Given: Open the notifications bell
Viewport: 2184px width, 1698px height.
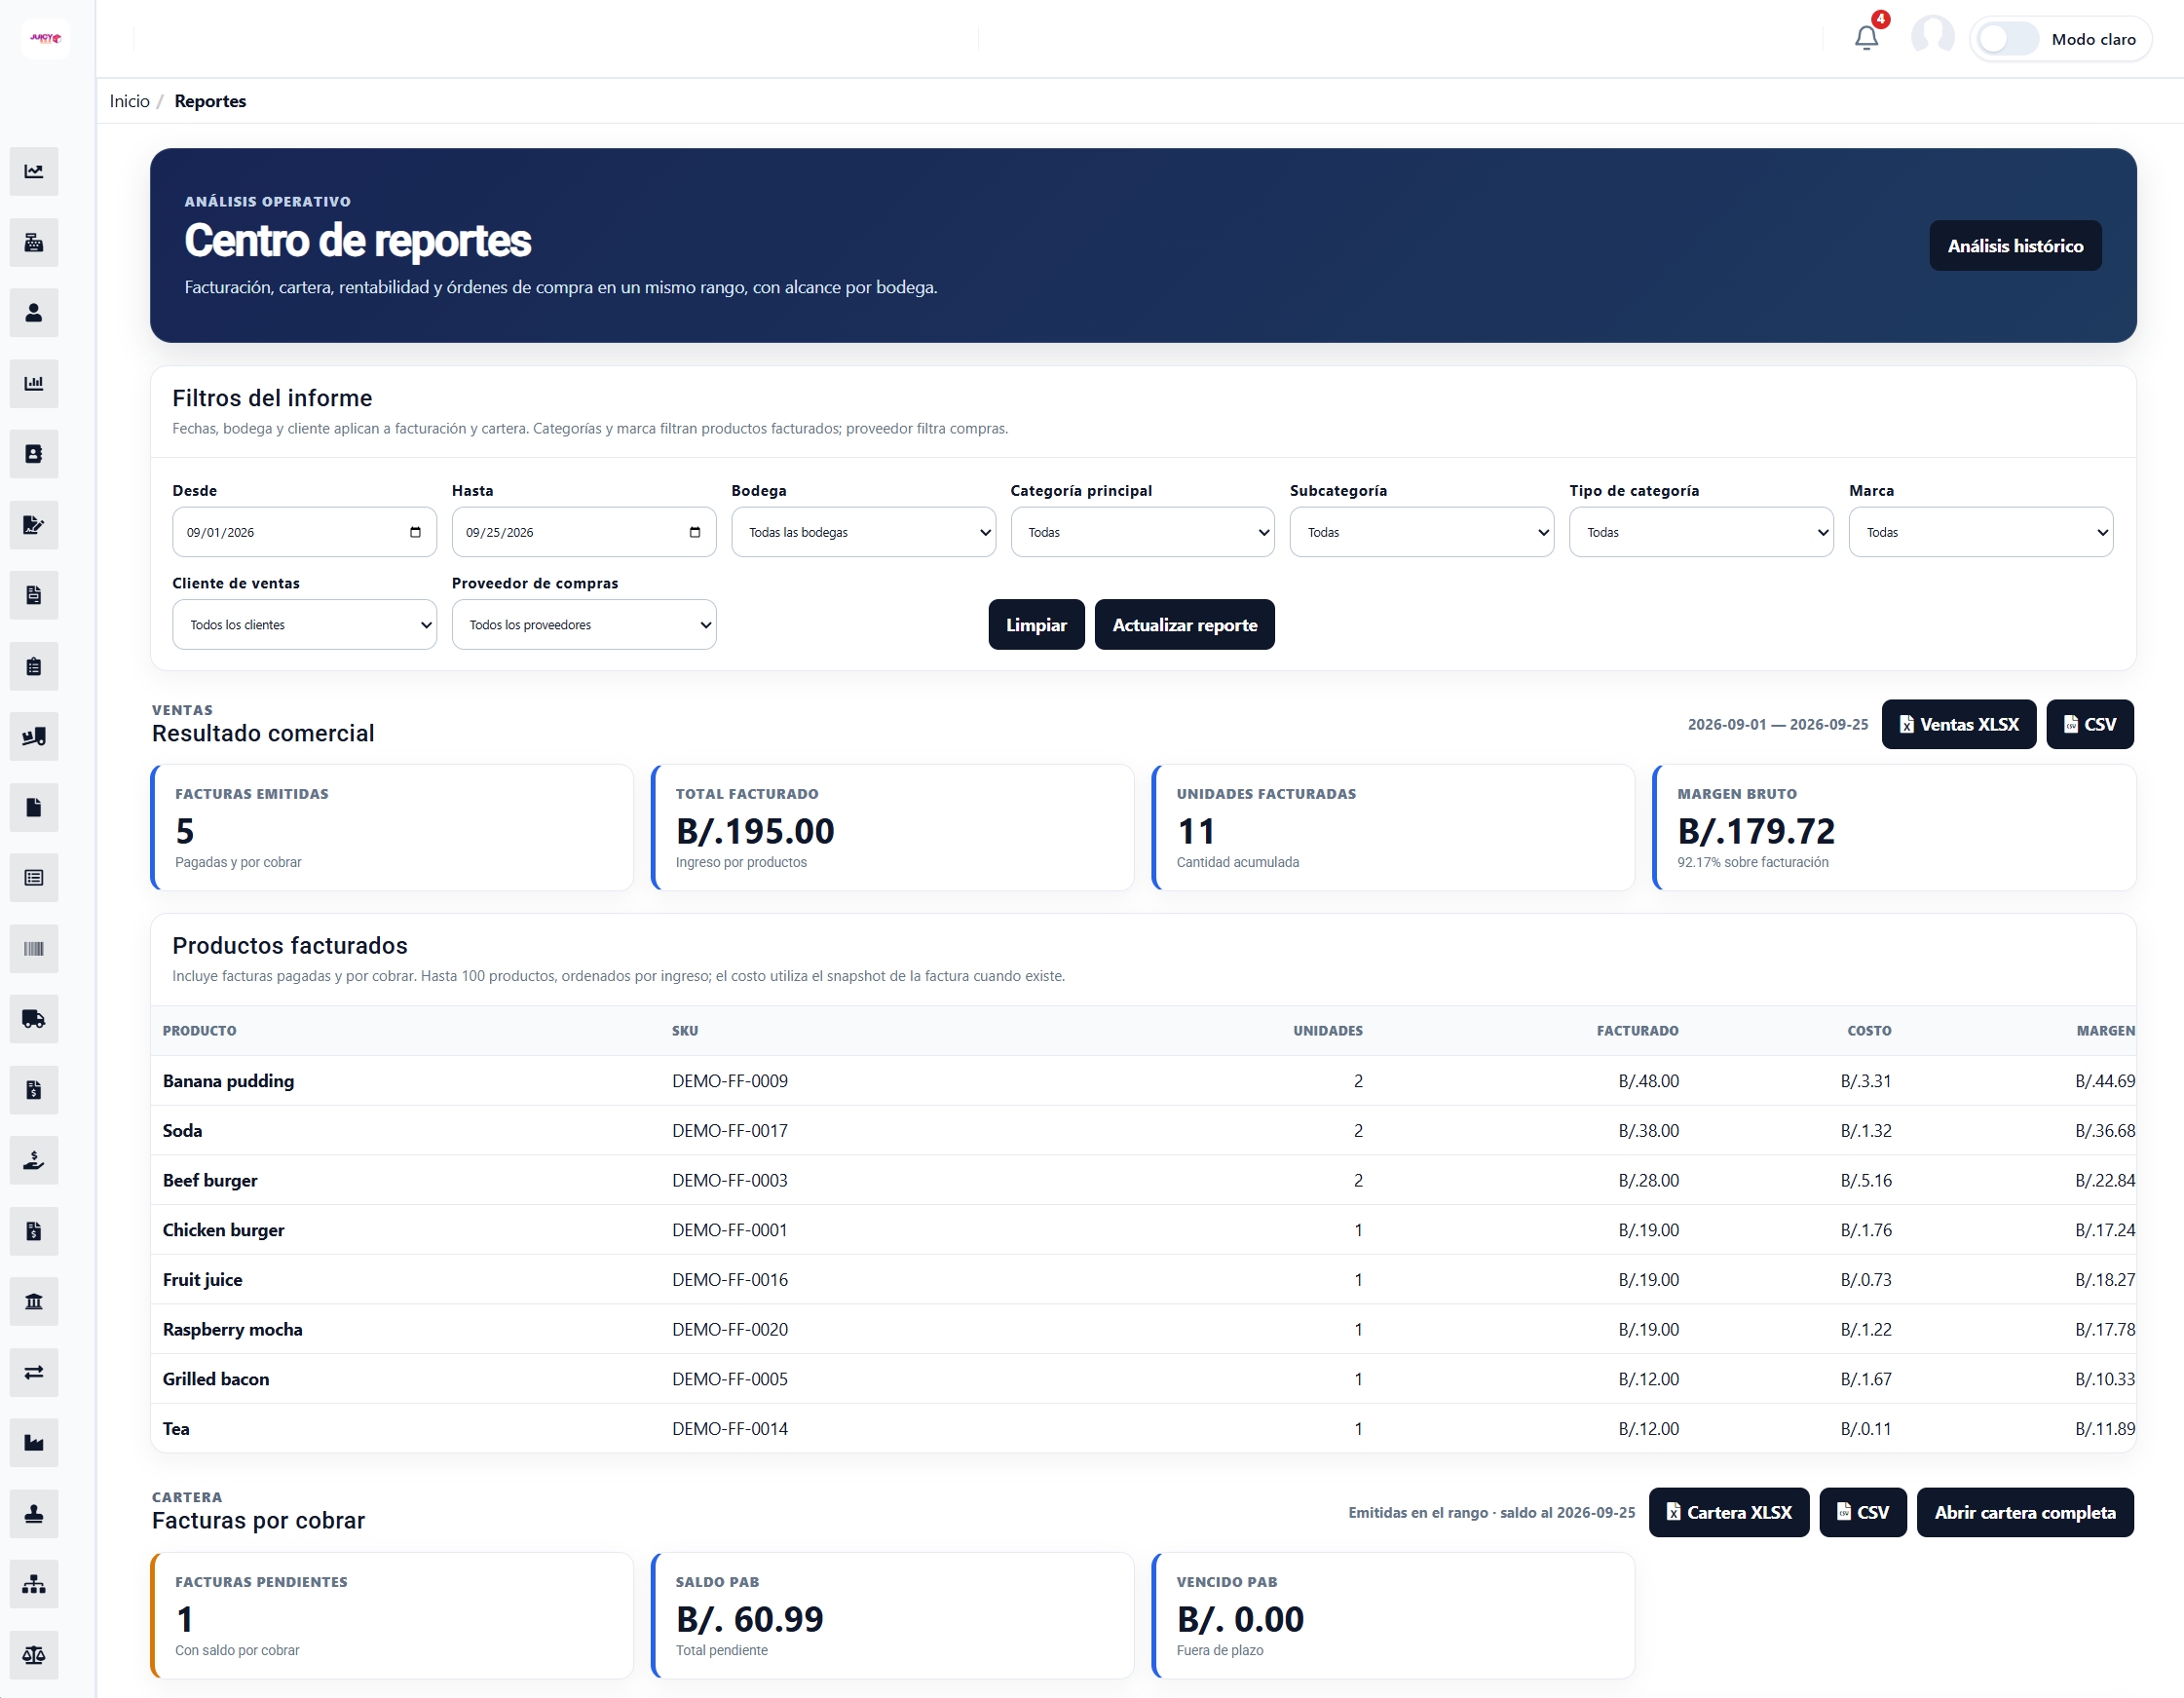Looking at the screenshot, I should point(1866,38).
